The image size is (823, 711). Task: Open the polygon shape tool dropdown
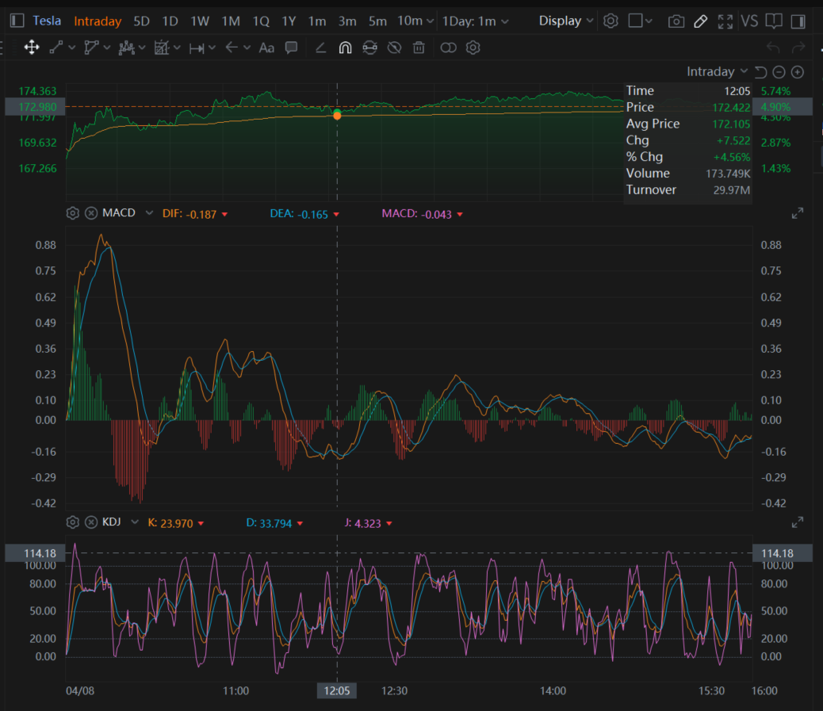[x=107, y=48]
